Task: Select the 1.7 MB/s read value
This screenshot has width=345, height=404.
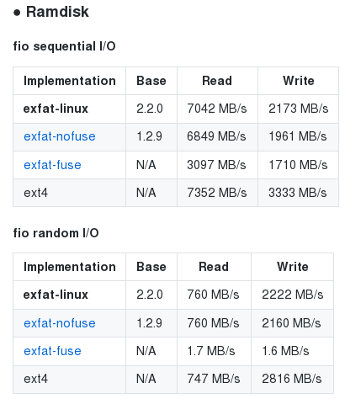Action: pos(211,351)
